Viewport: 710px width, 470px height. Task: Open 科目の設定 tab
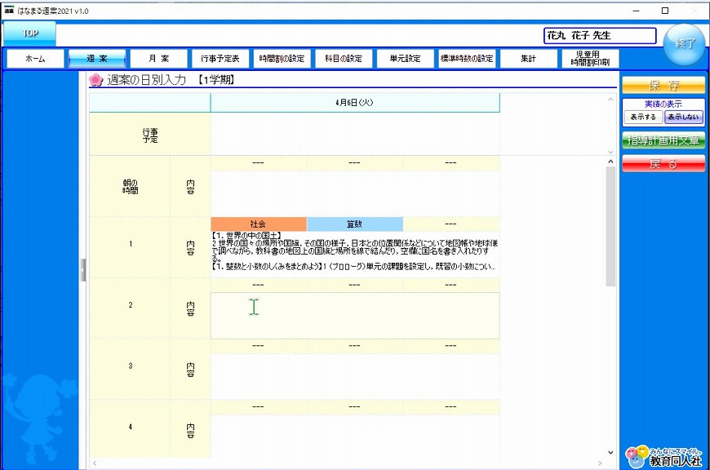click(344, 59)
